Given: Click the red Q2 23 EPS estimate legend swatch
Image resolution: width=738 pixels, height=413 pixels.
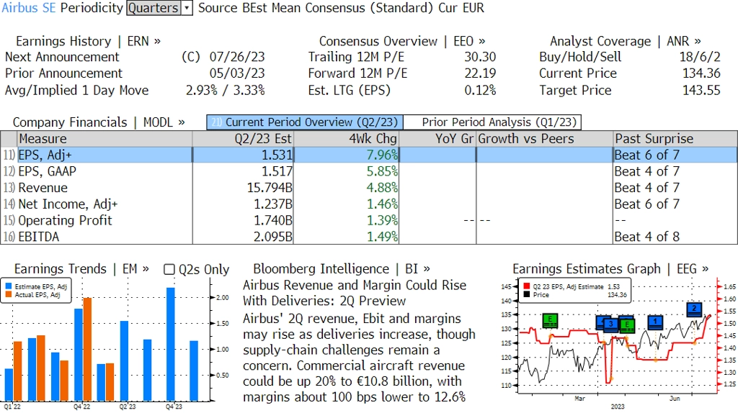Looking at the screenshot, I should pyautogui.click(x=526, y=286).
